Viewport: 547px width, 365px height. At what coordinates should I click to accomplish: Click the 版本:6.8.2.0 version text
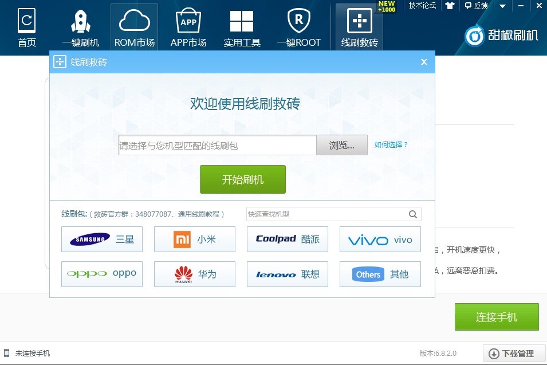(x=438, y=354)
